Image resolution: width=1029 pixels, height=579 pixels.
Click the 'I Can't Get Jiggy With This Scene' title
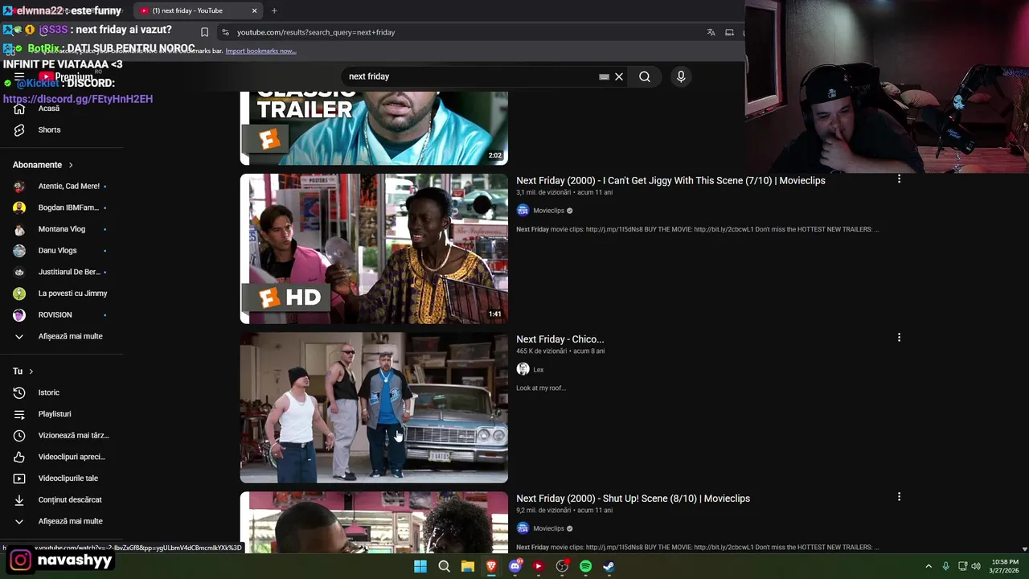click(x=670, y=181)
